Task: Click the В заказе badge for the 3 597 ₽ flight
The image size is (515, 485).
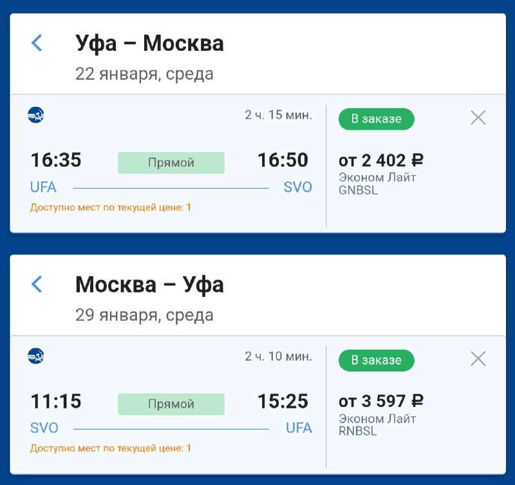Action: (376, 360)
